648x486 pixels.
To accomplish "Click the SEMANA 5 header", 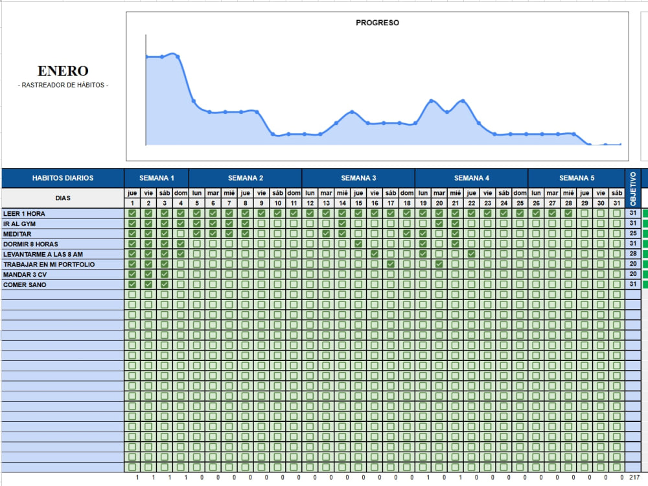I will [x=577, y=178].
